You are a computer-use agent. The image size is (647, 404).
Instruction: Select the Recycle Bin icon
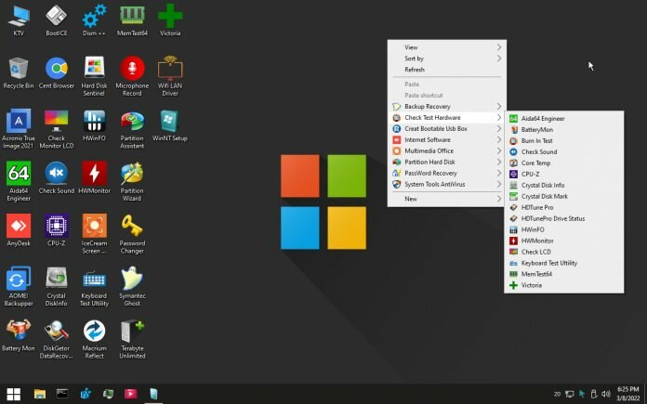pos(19,73)
